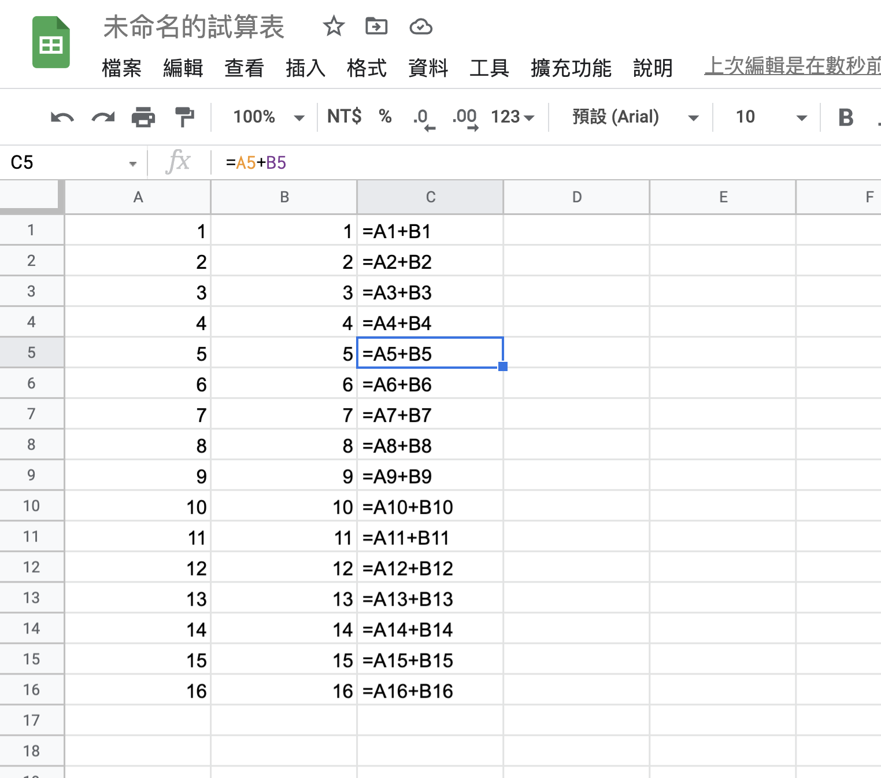Toggle bold formatting with the B button
This screenshot has width=881, height=778.
[x=845, y=117]
